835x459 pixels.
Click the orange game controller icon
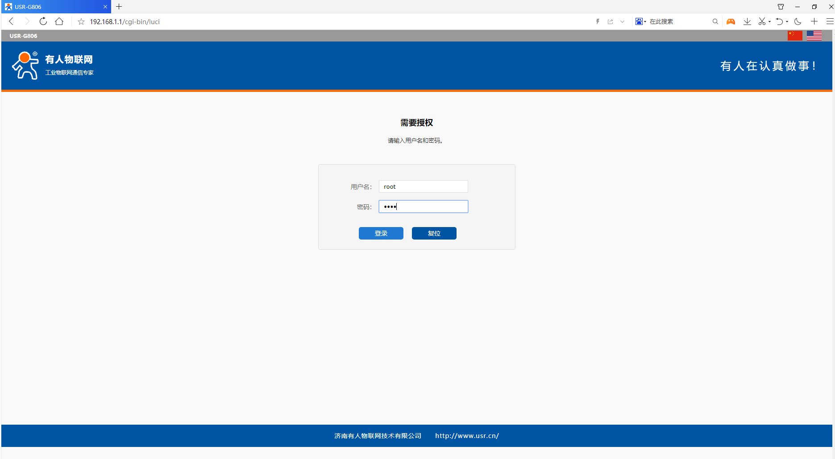click(731, 21)
